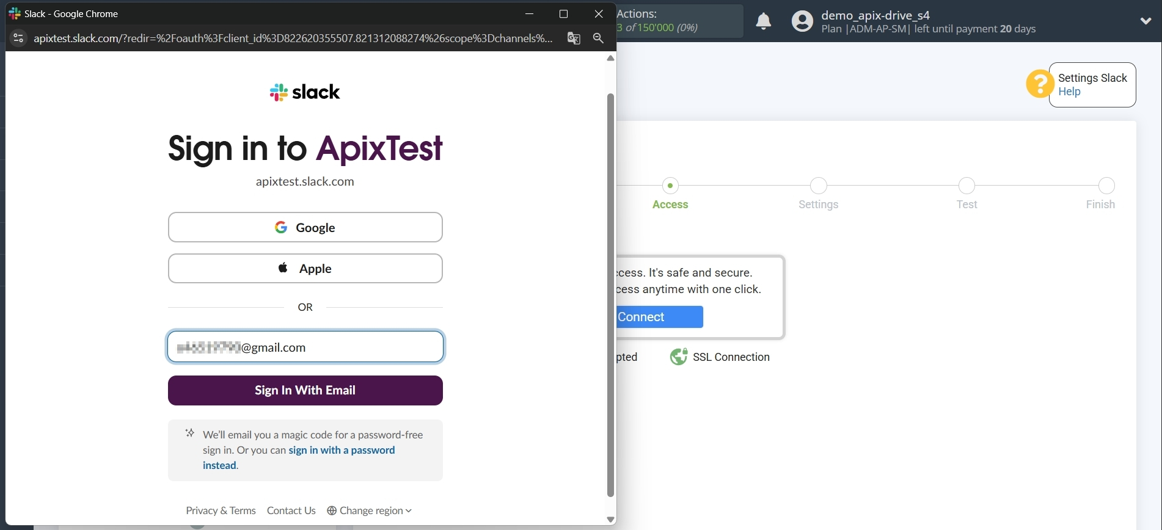The height and width of the screenshot is (530, 1162).
Task: Open notifications bell in ApiX-Drive header
Action: click(764, 21)
